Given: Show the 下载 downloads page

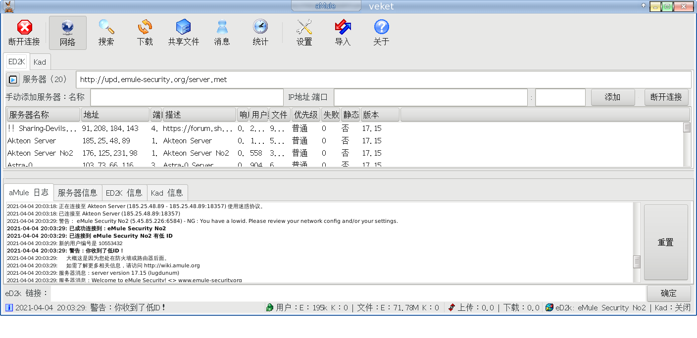Looking at the screenshot, I should [145, 33].
